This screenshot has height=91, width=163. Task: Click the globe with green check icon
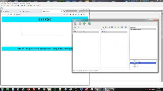pyautogui.click(x=84, y=24)
